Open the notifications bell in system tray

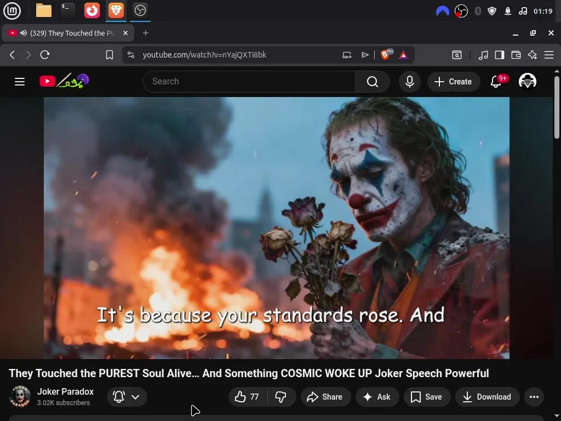click(508, 12)
